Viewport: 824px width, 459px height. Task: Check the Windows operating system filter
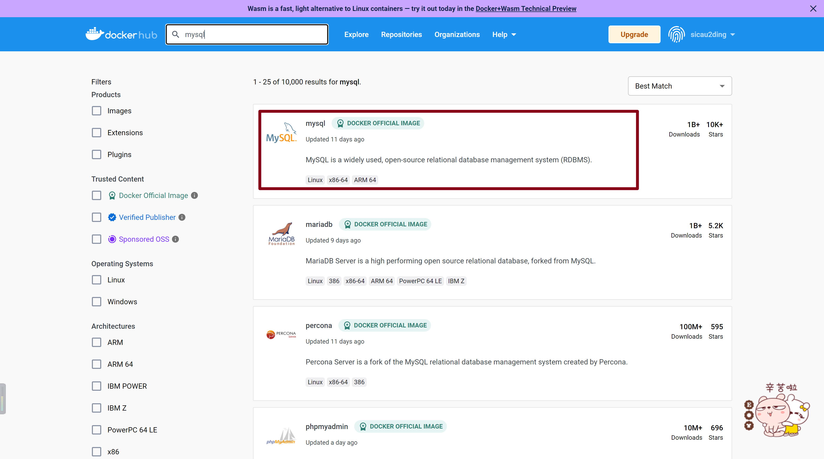(97, 302)
